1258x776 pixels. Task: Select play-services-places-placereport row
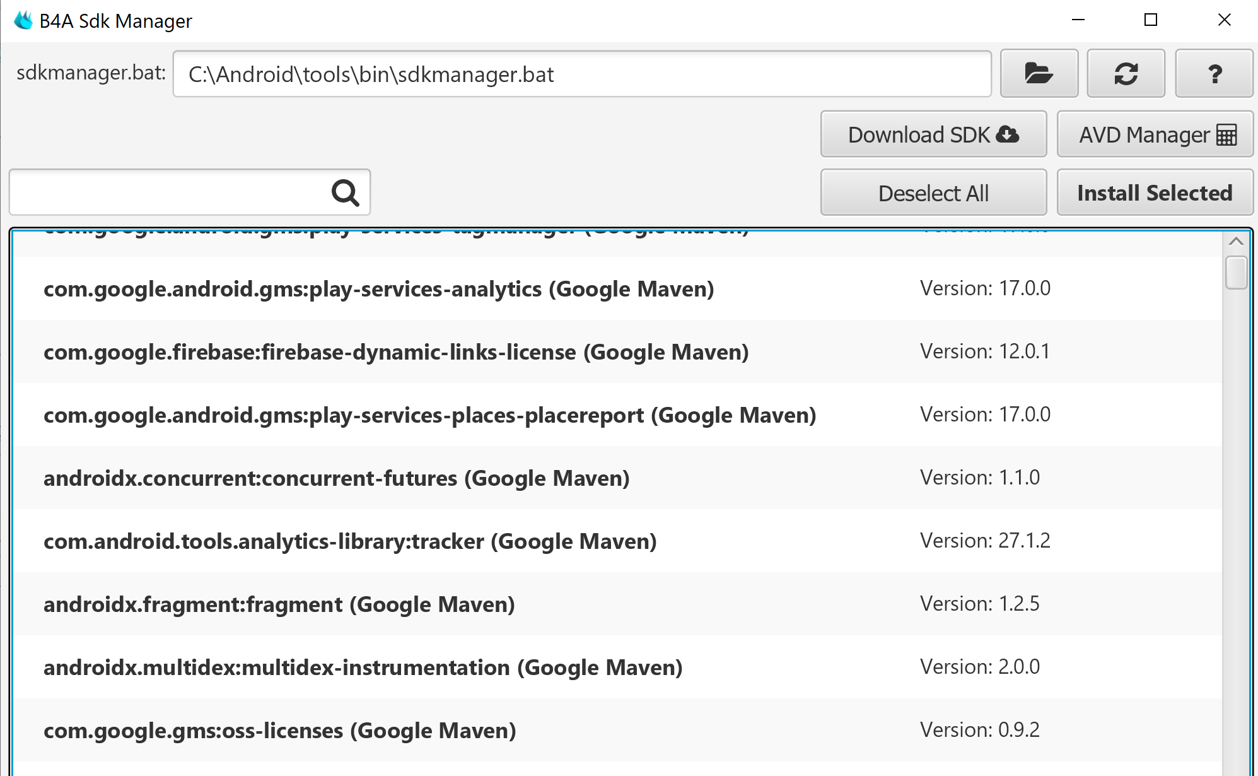pos(429,415)
